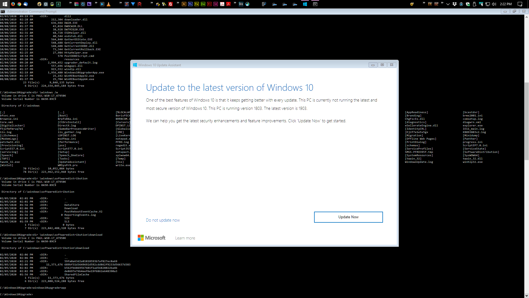
Task: Open Adobe Illustrator shortcut
Action: click(x=184, y=4)
